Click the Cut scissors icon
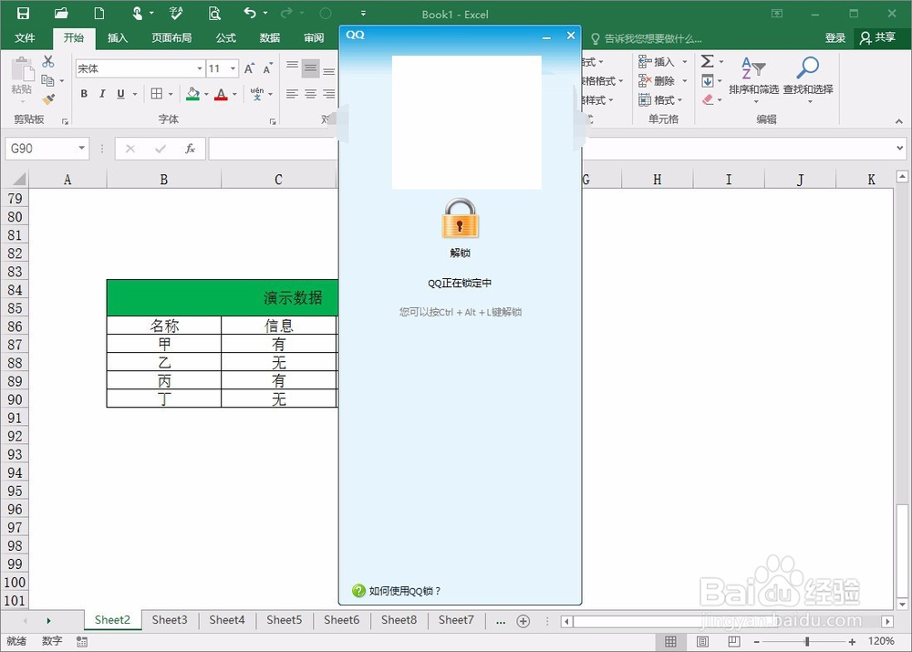912x652 pixels. tap(48, 61)
